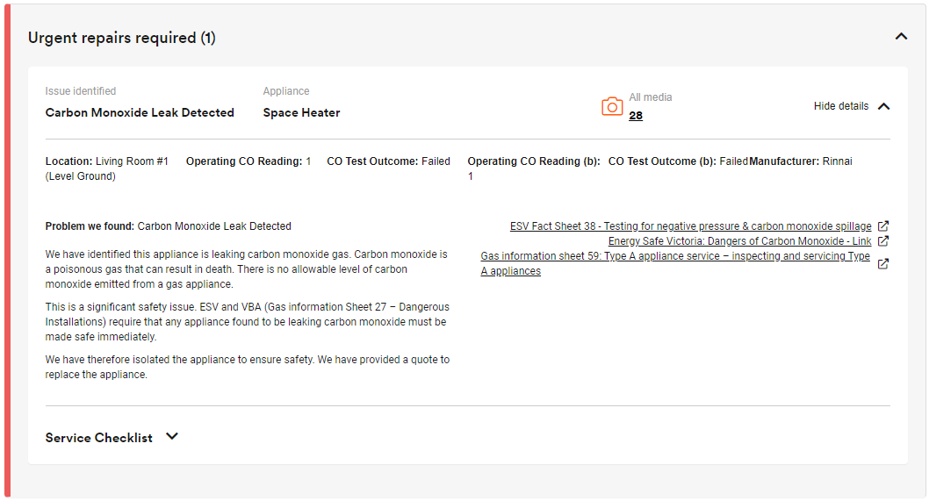
Task: Click the Manufacturer Rinnai field
Action: [801, 161]
